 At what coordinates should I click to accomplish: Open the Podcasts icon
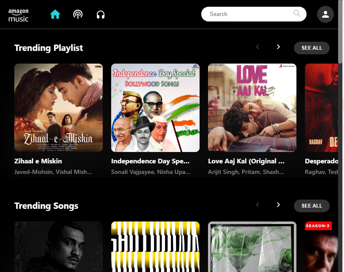point(78,14)
